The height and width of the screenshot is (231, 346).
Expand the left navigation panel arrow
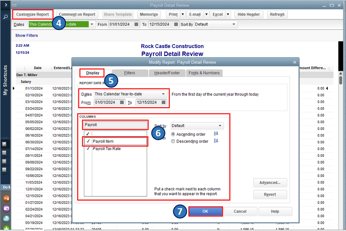tap(6, 4)
